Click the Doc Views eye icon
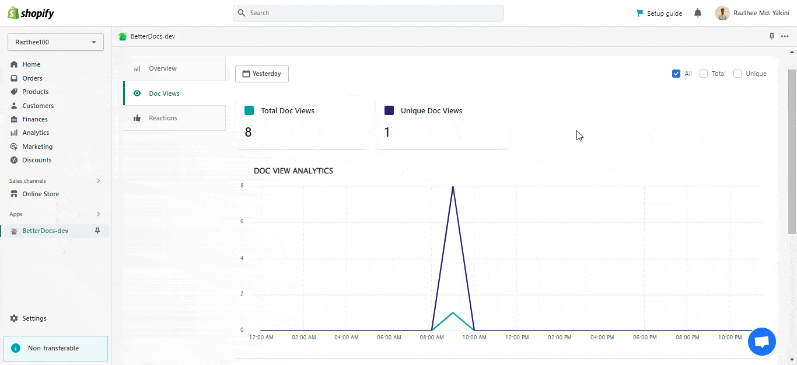This screenshot has height=365, width=797. pos(137,93)
